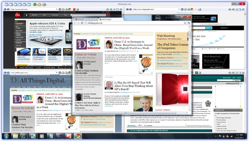Go forward in the cnet pane
The width and height of the screenshot is (249, 141).
pos(8,9)
